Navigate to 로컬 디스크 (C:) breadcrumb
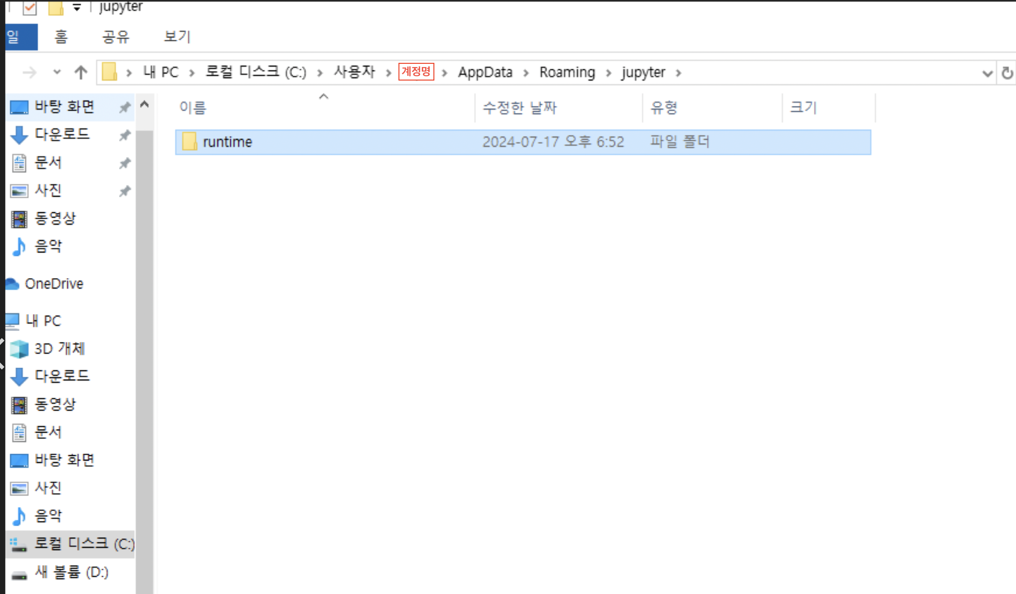This screenshot has width=1016, height=594. pos(256,72)
